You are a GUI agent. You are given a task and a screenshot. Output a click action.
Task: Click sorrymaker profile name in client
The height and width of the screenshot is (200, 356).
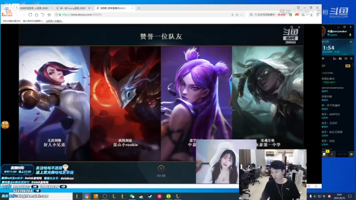pyautogui.click(x=337, y=31)
